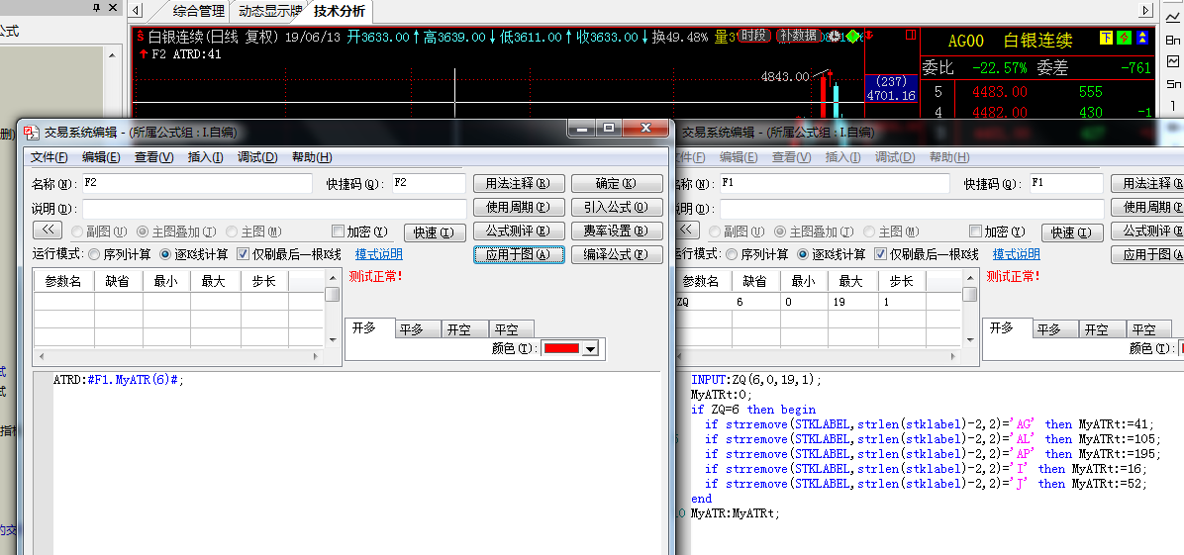
Task: Open 编辑(E) menu in F2 editor
Action: pos(101,157)
